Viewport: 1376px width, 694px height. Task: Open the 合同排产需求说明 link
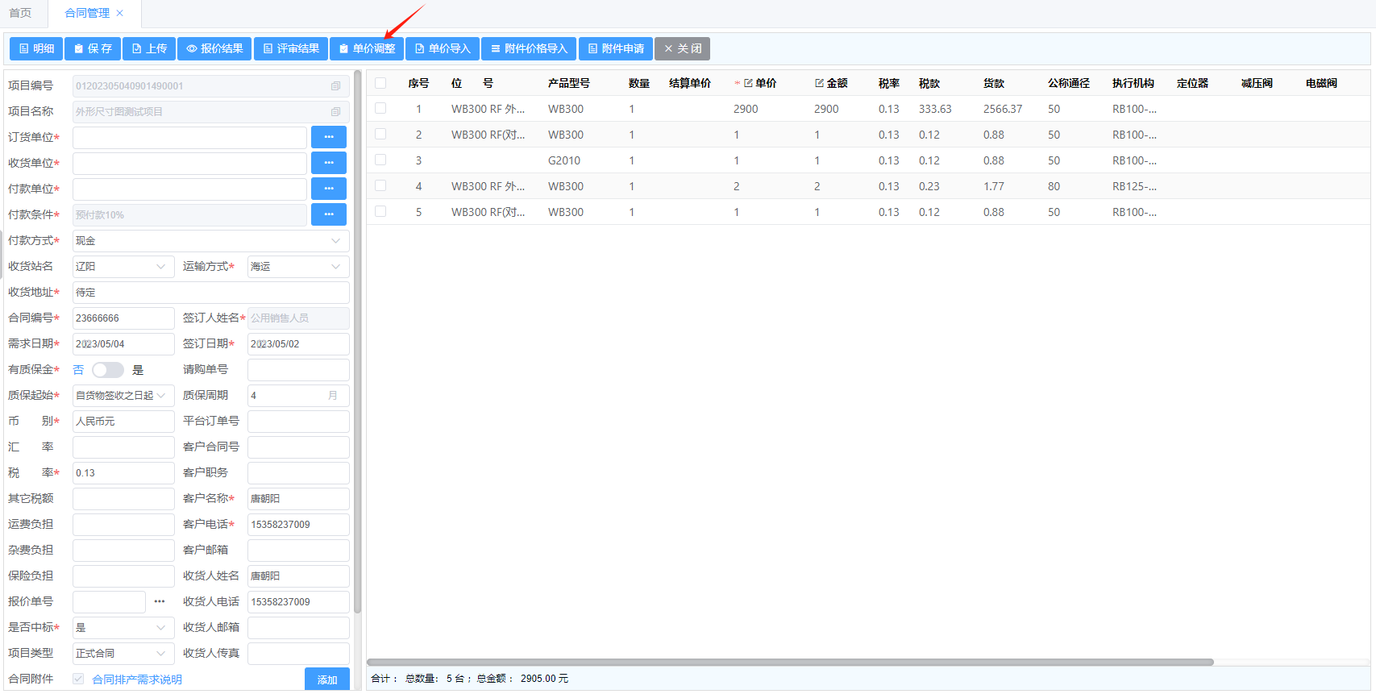137,679
